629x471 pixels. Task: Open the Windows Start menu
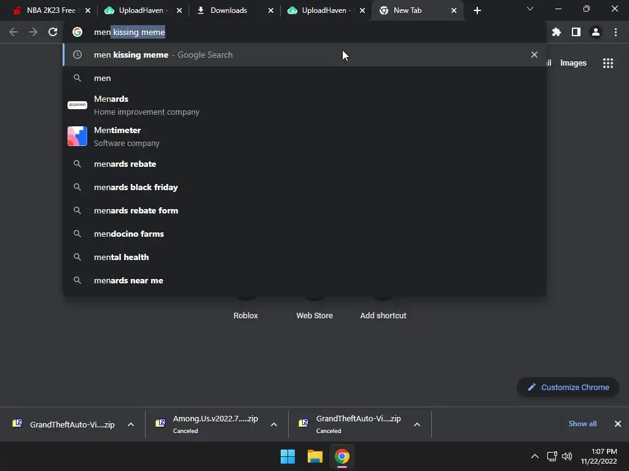[287, 456]
